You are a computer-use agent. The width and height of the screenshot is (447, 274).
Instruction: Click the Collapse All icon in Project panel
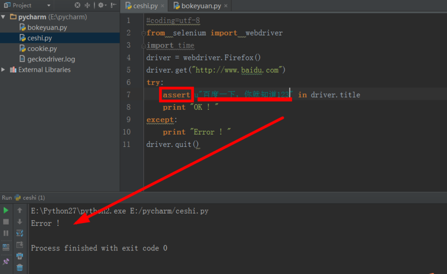pos(87,5)
